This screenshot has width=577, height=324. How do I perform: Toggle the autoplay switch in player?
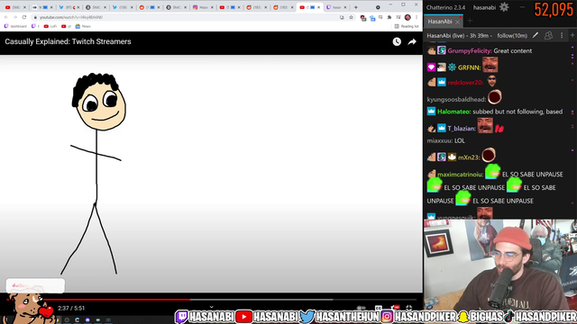click(361, 308)
